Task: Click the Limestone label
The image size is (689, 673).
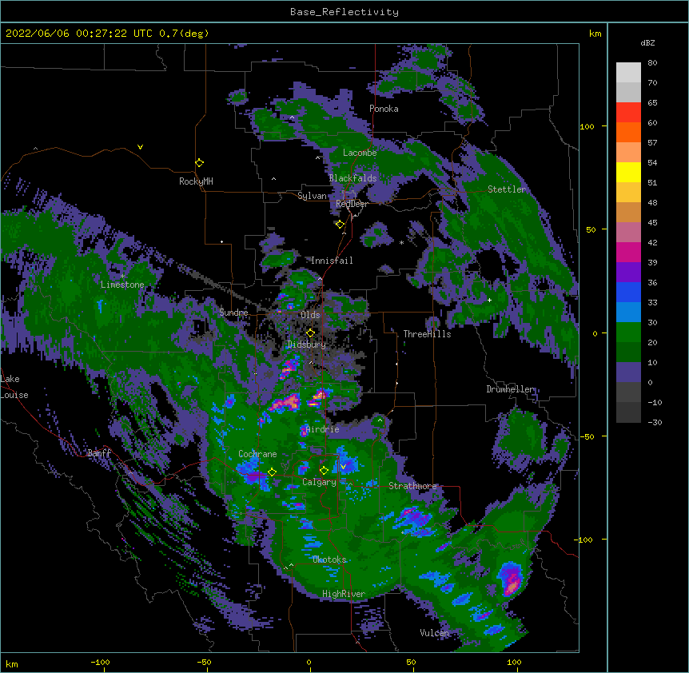Action: 122,285
